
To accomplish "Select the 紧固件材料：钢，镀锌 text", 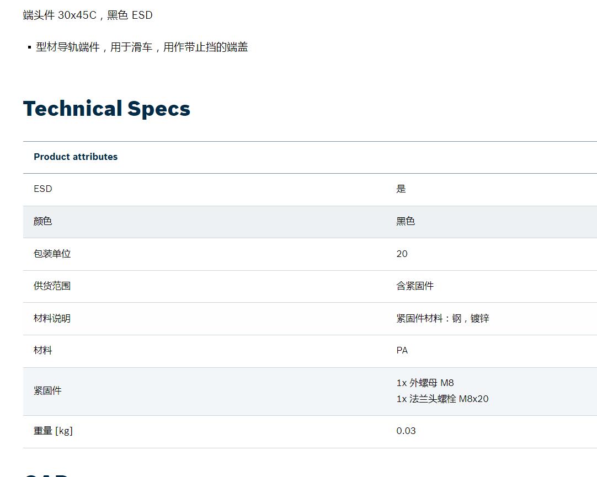I will [x=443, y=318].
